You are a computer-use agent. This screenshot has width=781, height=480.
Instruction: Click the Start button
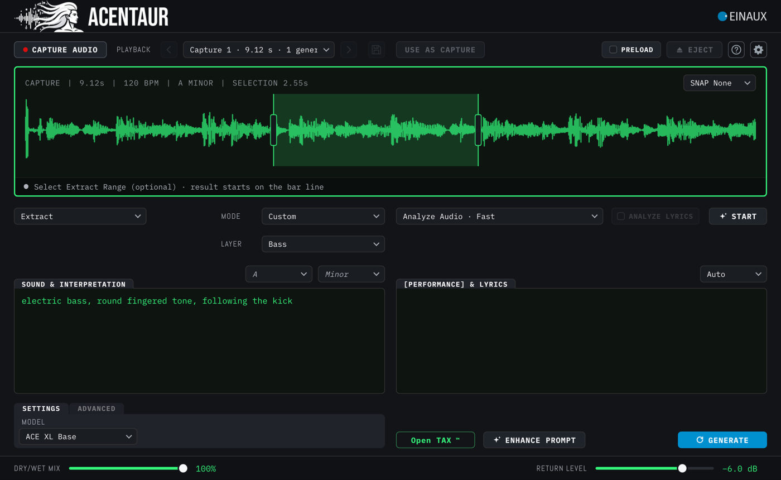[738, 216]
